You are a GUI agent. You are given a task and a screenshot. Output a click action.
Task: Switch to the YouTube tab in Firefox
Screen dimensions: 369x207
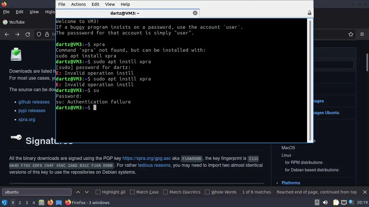pyautogui.click(x=14, y=22)
